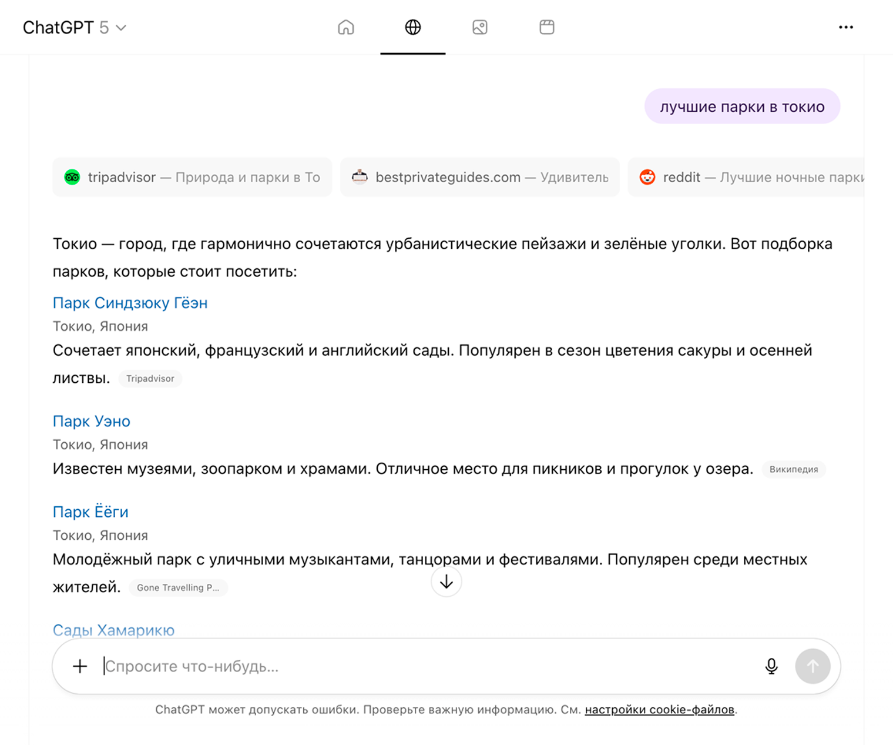Open the Home tab icon
Image resolution: width=893 pixels, height=745 pixels.
point(346,27)
